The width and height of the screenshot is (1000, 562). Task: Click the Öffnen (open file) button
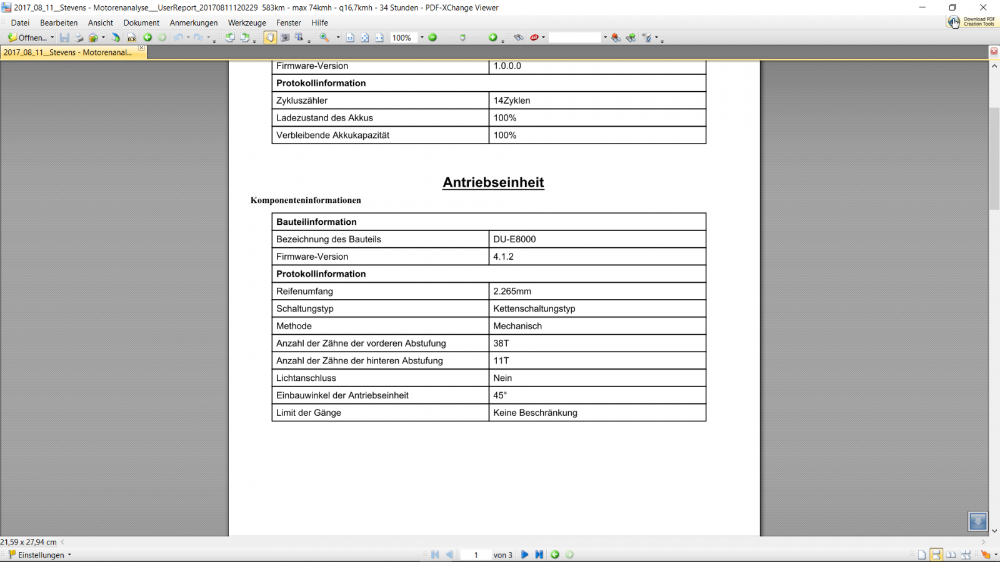point(27,37)
